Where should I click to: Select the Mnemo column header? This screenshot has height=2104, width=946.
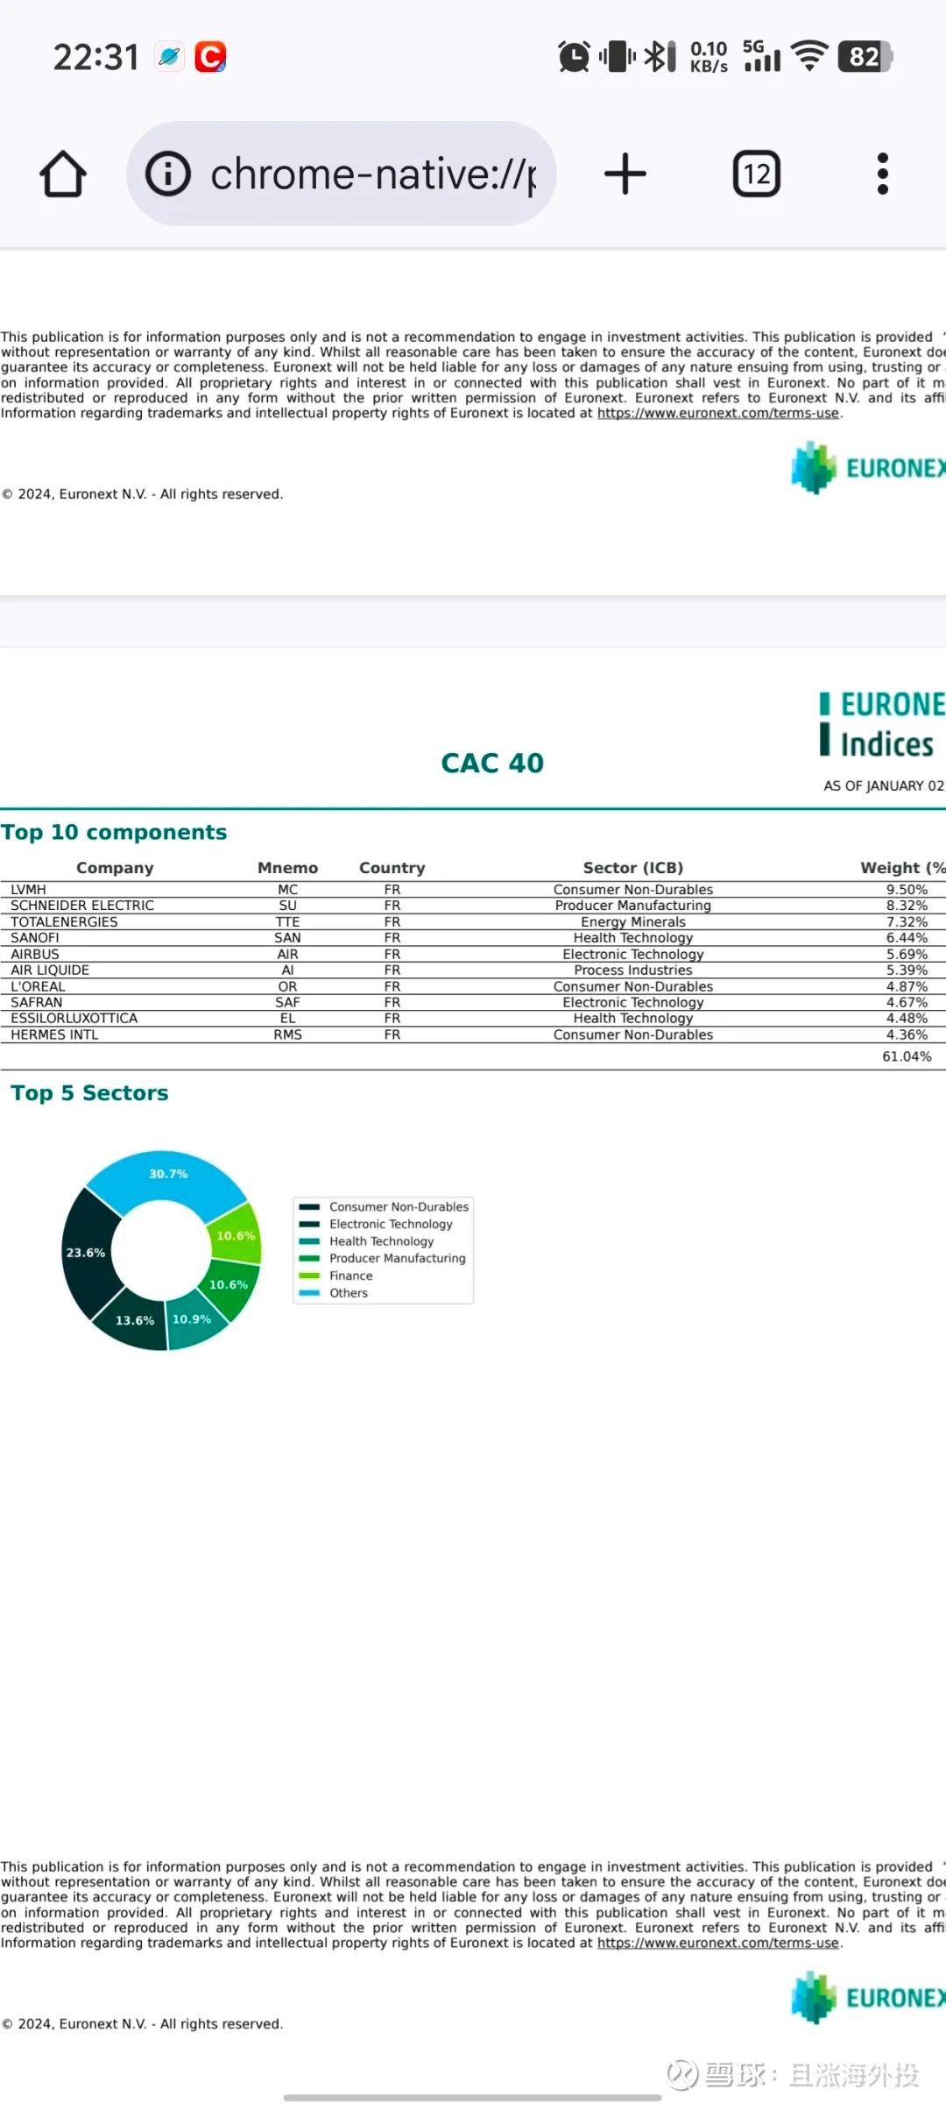click(287, 868)
